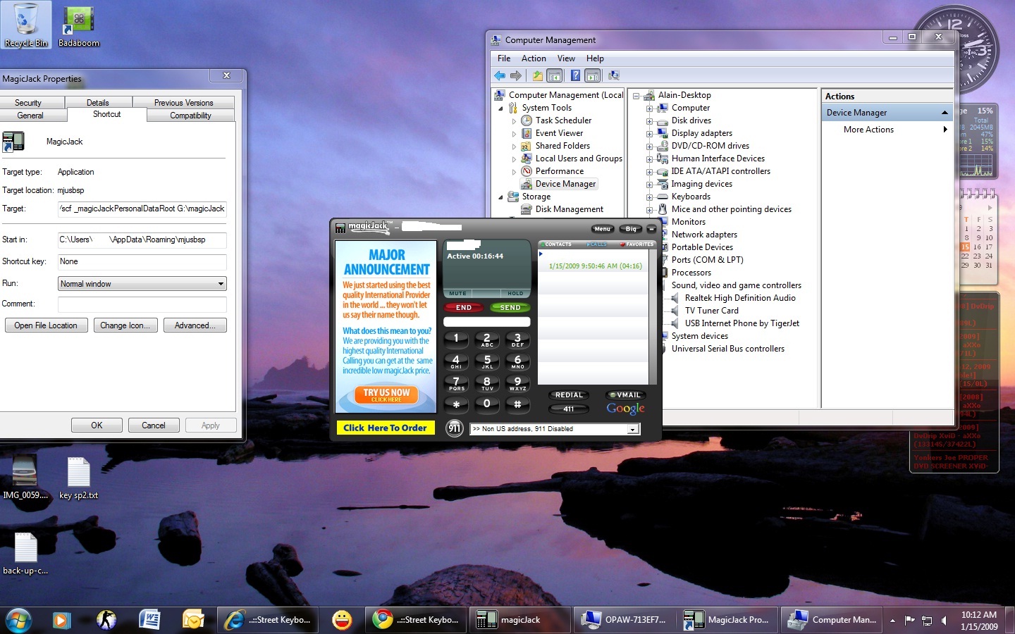This screenshot has height=634, width=1015.
Task: Click the Back arrow in Computer Management toolbar
Action: click(x=500, y=75)
